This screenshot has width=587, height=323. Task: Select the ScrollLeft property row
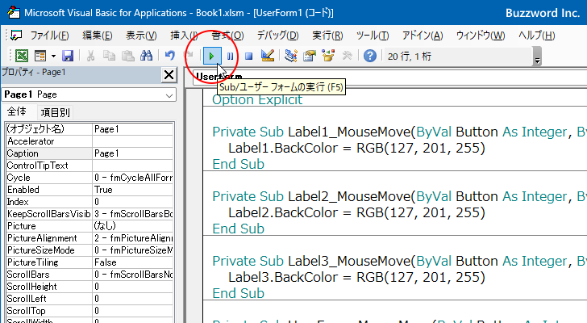coord(90,299)
